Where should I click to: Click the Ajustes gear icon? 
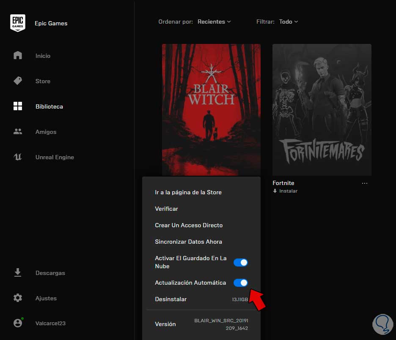pyautogui.click(x=18, y=298)
